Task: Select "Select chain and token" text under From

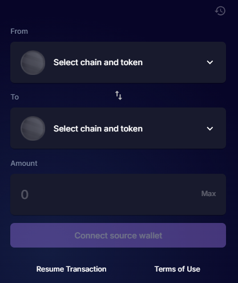Action: pos(98,62)
